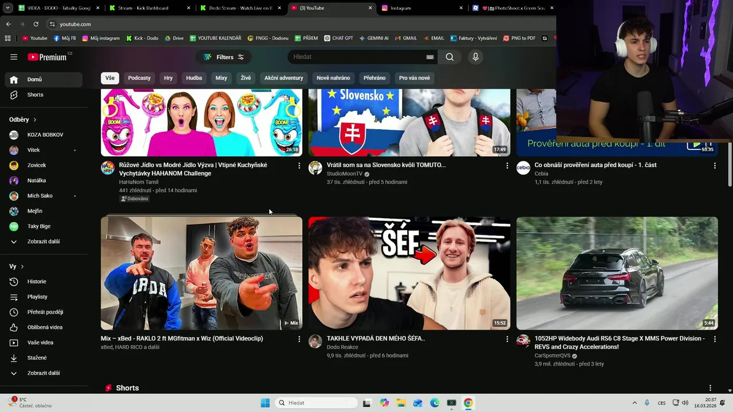The width and height of the screenshot is (733, 412).
Task: Reload the page in Chrome
Action: click(36, 24)
